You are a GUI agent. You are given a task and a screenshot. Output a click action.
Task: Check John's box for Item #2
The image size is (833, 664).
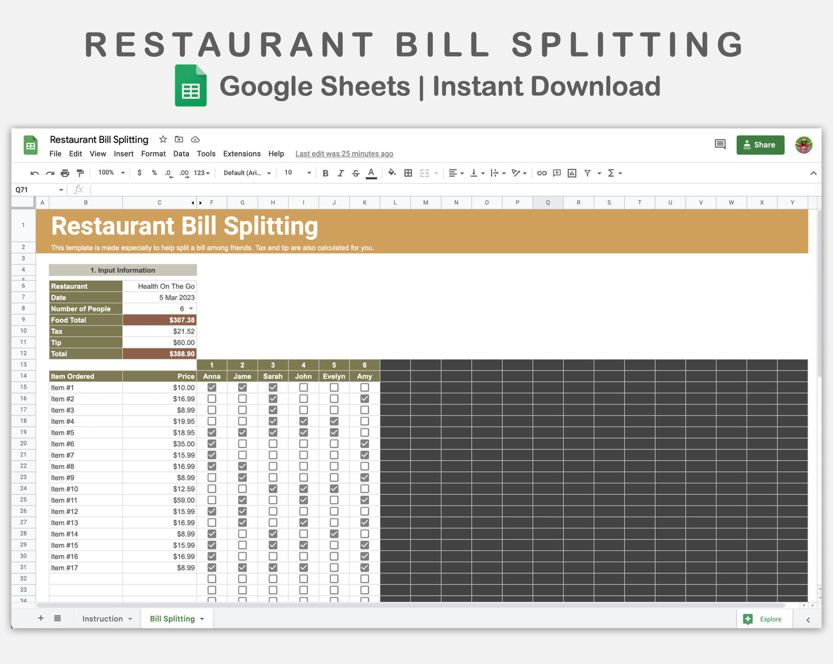303,398
